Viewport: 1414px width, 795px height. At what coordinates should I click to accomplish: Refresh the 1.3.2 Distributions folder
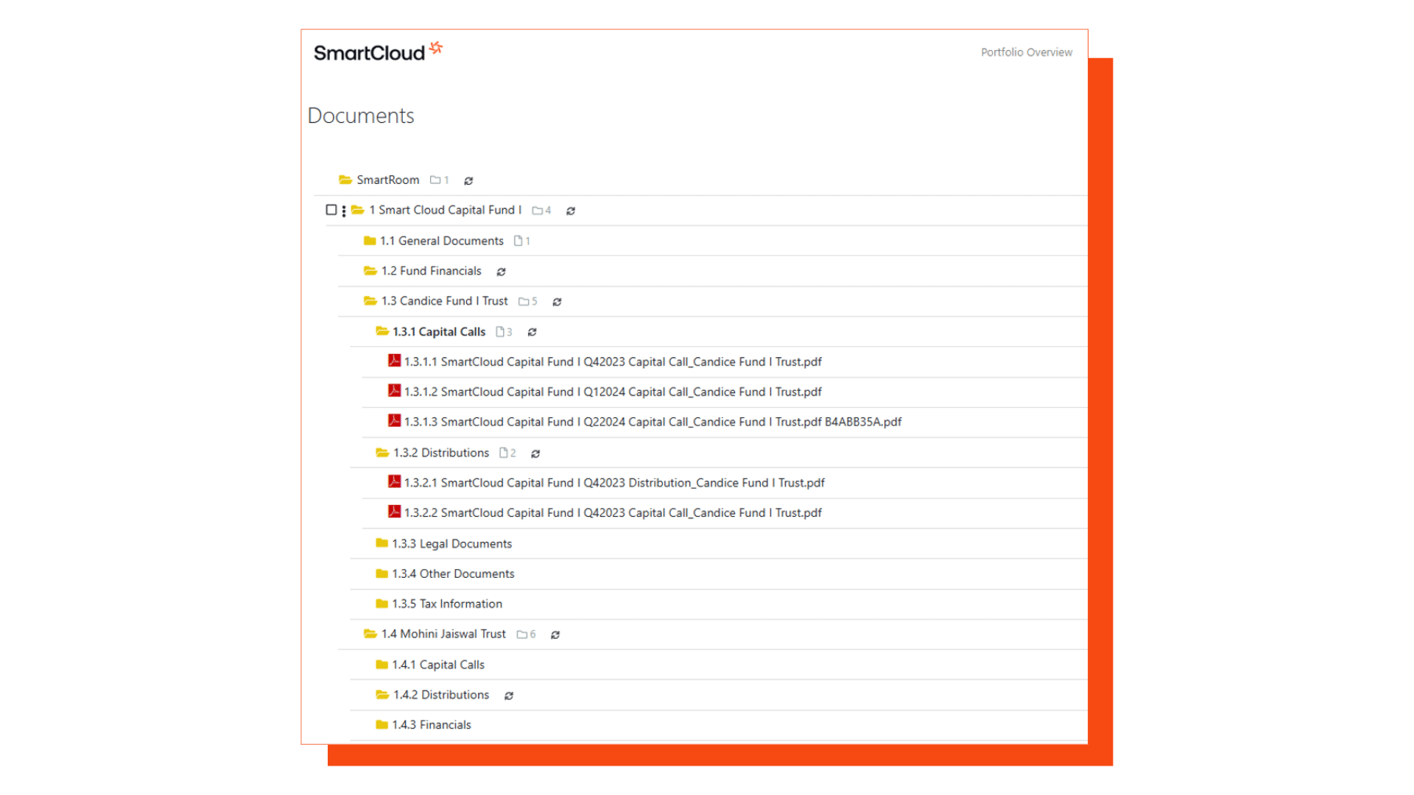click(535, 454)
